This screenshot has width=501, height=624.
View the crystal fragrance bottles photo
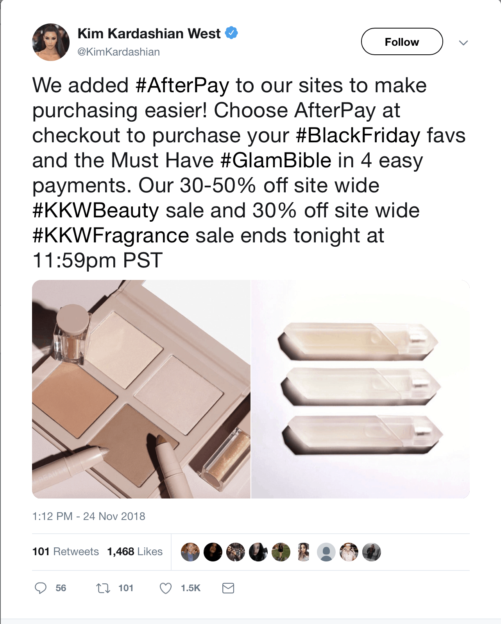click(x=360, y=389)
